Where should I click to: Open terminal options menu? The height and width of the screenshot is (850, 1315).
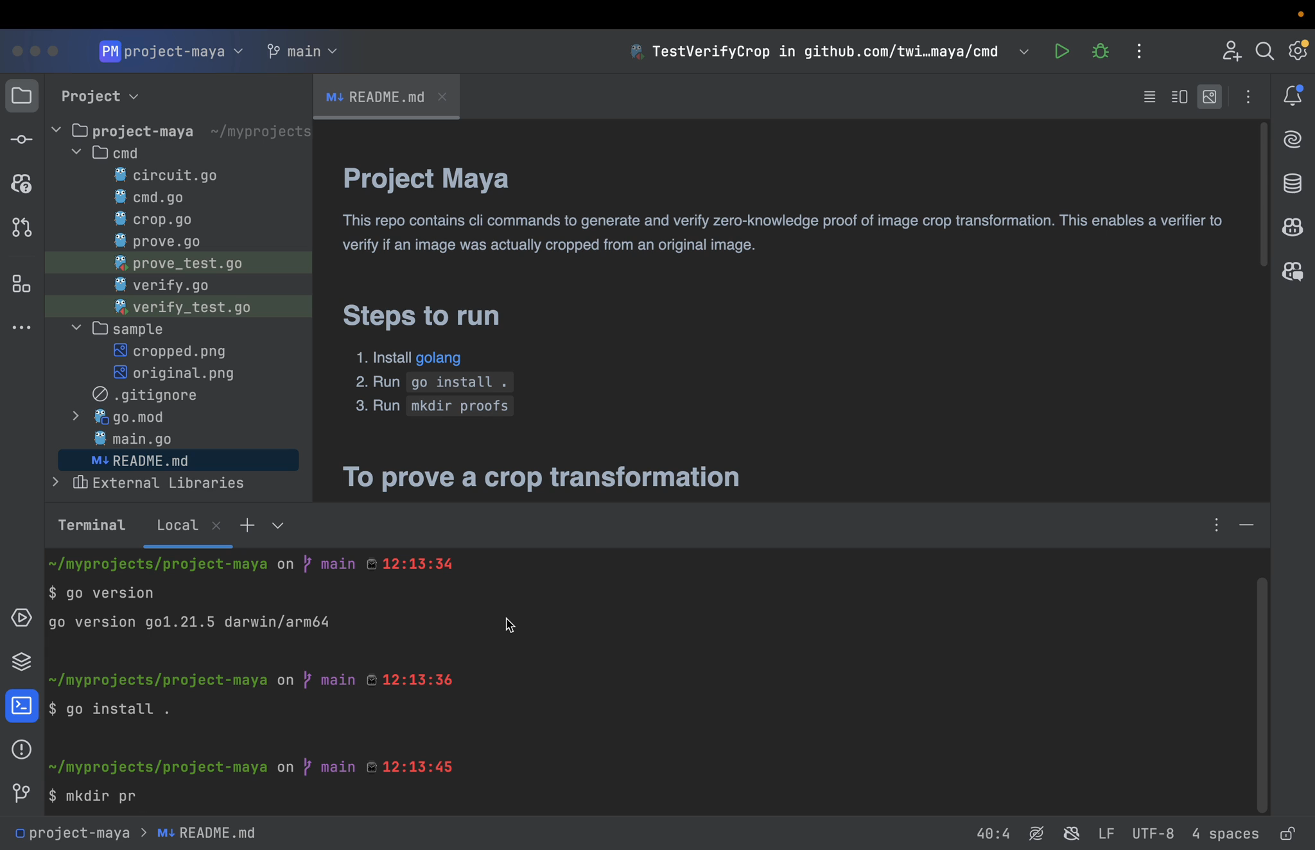[1216, 525]
